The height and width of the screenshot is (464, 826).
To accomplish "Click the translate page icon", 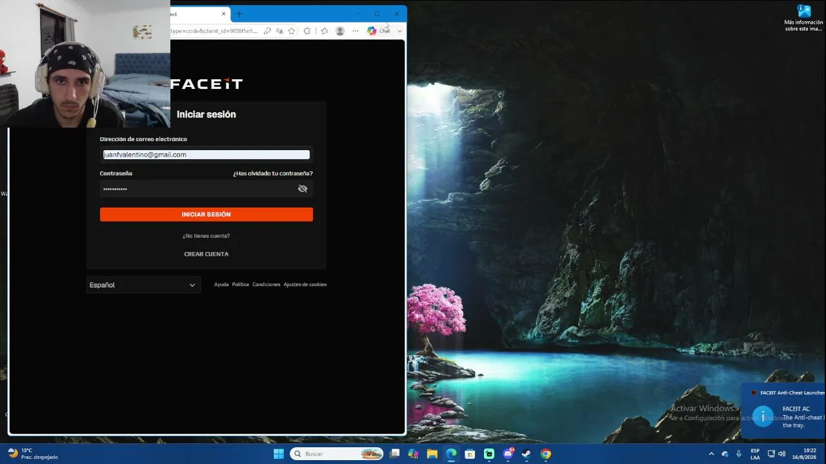I will 279,31.
